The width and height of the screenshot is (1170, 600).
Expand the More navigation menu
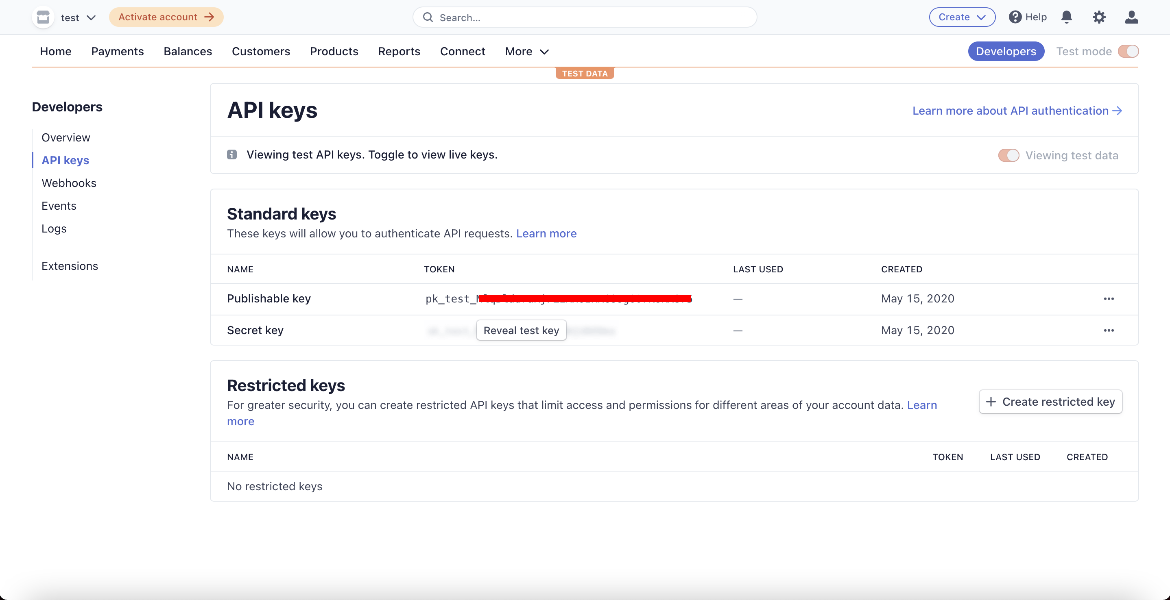pos(527,51)
